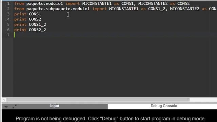217x122 pixels.
Task: Click the horizontal scrollbar thumb under the editor
Action: (98, 100)
